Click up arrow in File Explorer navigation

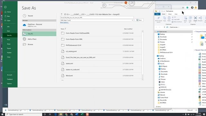point(164,27)
